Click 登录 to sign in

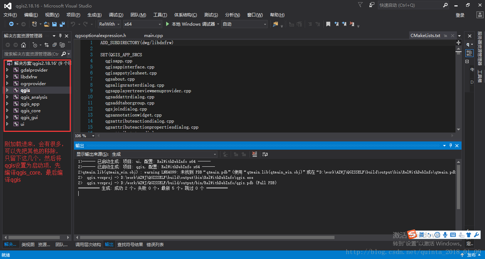(460, 15)
